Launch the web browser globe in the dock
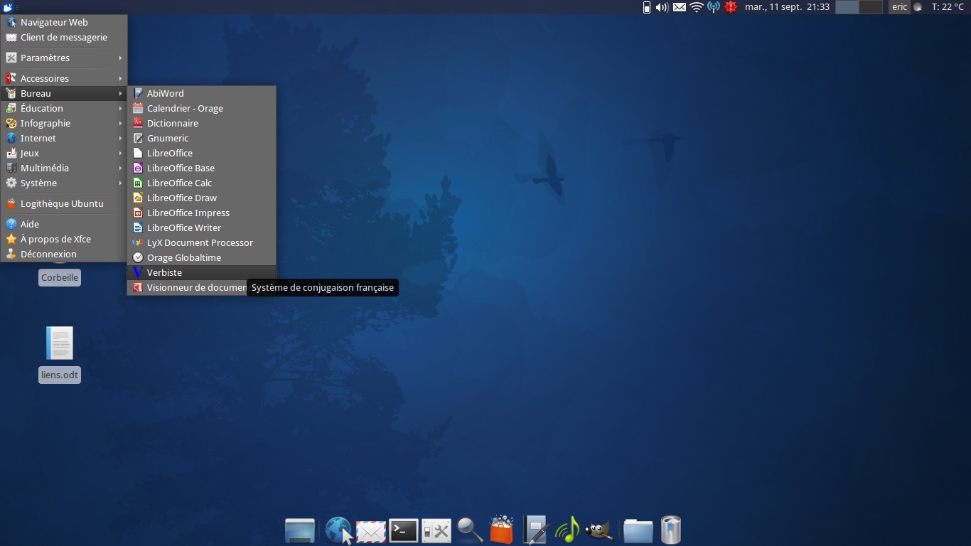The image size is (971, 546). (338, 530)
